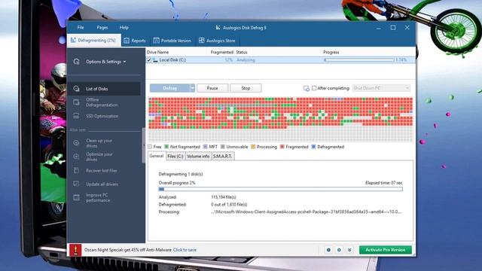Click the Fragmented legend color swatch
This screenshot has width=482, height=271.
(282, 147)
